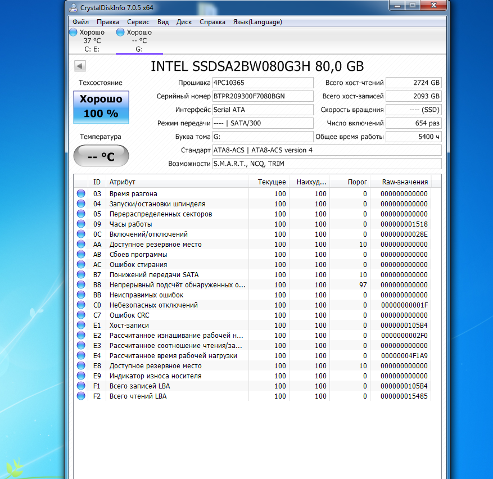The image size is (493, 479).
Task: Click the Атрибут column header
Action: 177,182
